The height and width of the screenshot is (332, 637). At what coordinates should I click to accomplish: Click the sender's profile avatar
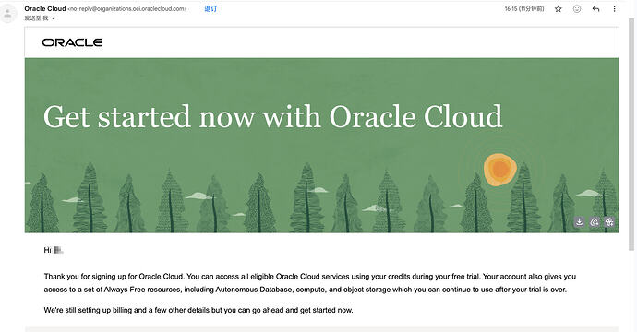click(x=8, y=14)
